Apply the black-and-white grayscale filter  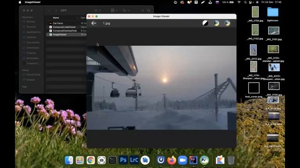point(205,23)
